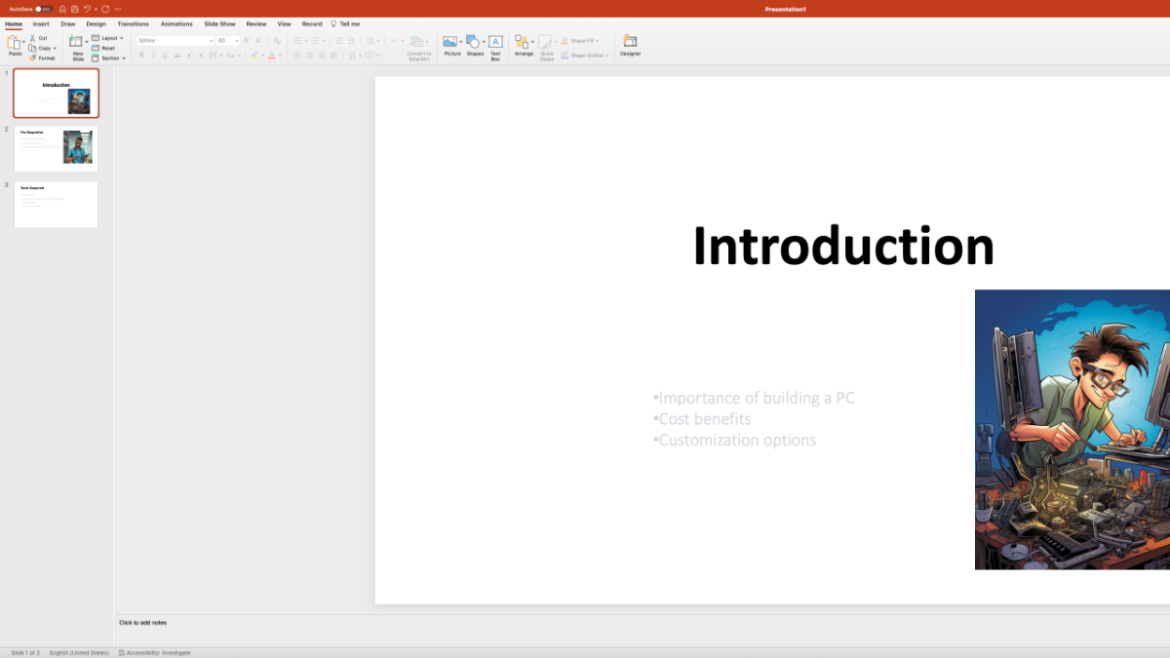The image size is (1170, 658).
Task: Click the Paste clipboard icon
Action: point(15,43)
